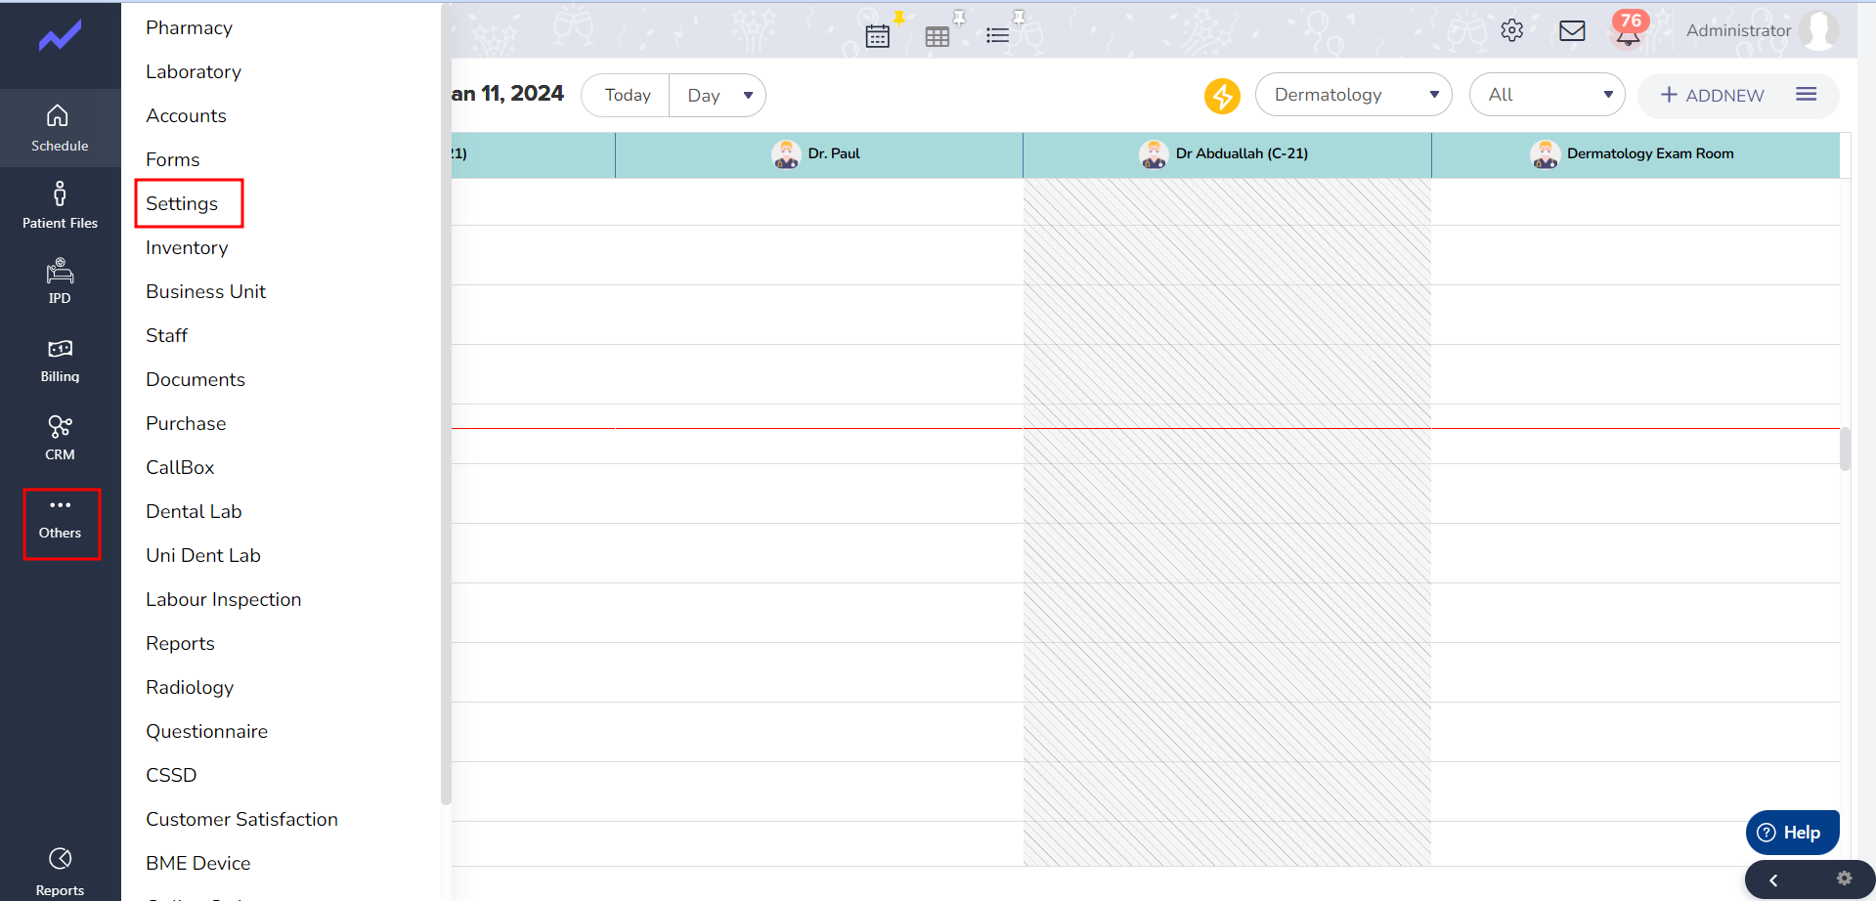This screenshot has width=1876, height=901.
Task: Click the Others menu scrollbar
Action: [x=446, y=404]
